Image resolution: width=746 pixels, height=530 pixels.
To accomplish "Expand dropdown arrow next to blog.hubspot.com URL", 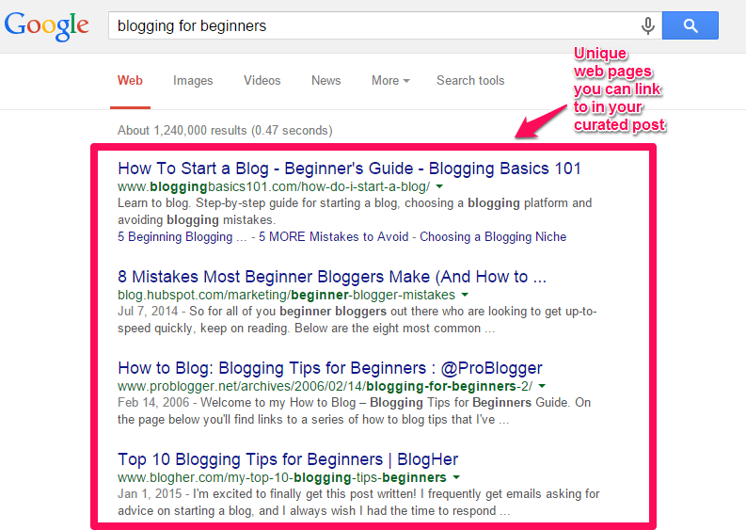I will pyautogui.click(x=465, y=295).
